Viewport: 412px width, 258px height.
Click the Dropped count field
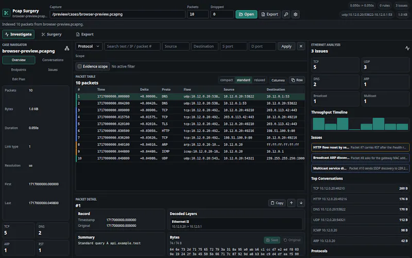222,14
